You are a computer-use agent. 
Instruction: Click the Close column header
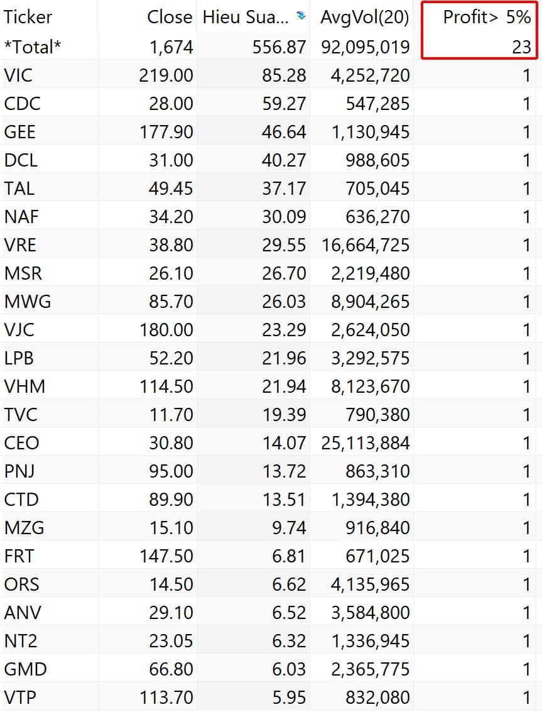coord(170,18)
